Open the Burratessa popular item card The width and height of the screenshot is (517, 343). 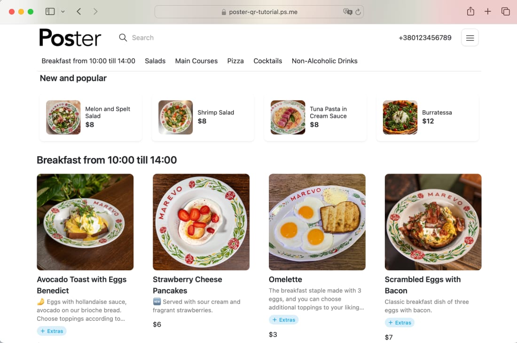pyautogui.click(x=427, y=117)
